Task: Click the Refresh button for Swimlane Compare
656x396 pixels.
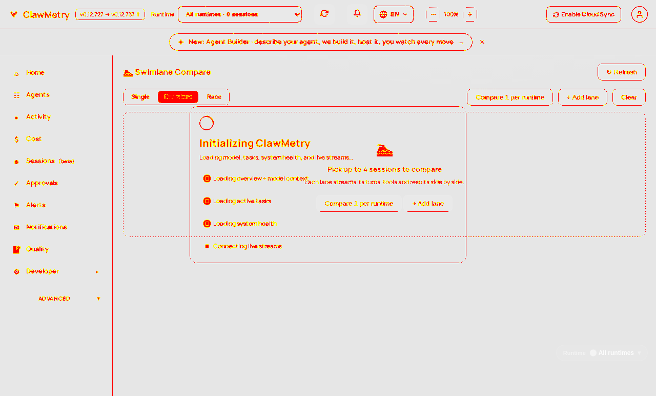Action: click(x=622, y=72)
